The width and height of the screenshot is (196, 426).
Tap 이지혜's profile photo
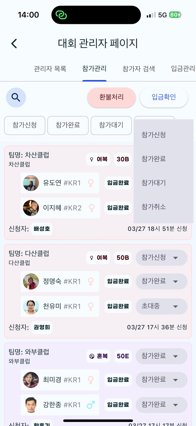click(31, 208)
